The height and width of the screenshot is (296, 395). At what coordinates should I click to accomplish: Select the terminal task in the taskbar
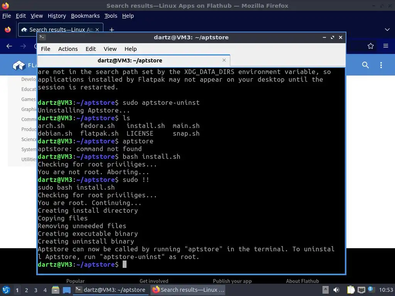pos(111,290)
